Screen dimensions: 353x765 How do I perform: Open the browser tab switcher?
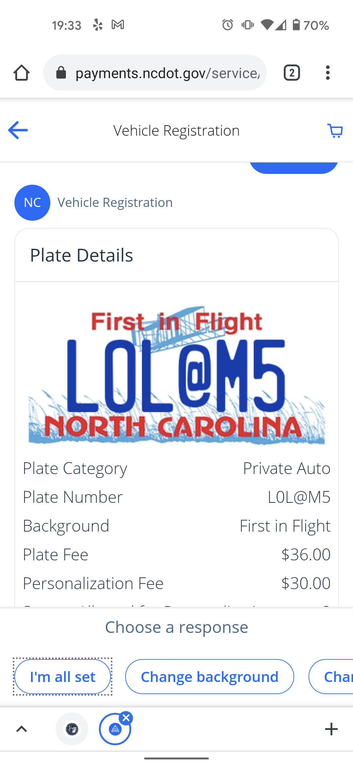292,73
